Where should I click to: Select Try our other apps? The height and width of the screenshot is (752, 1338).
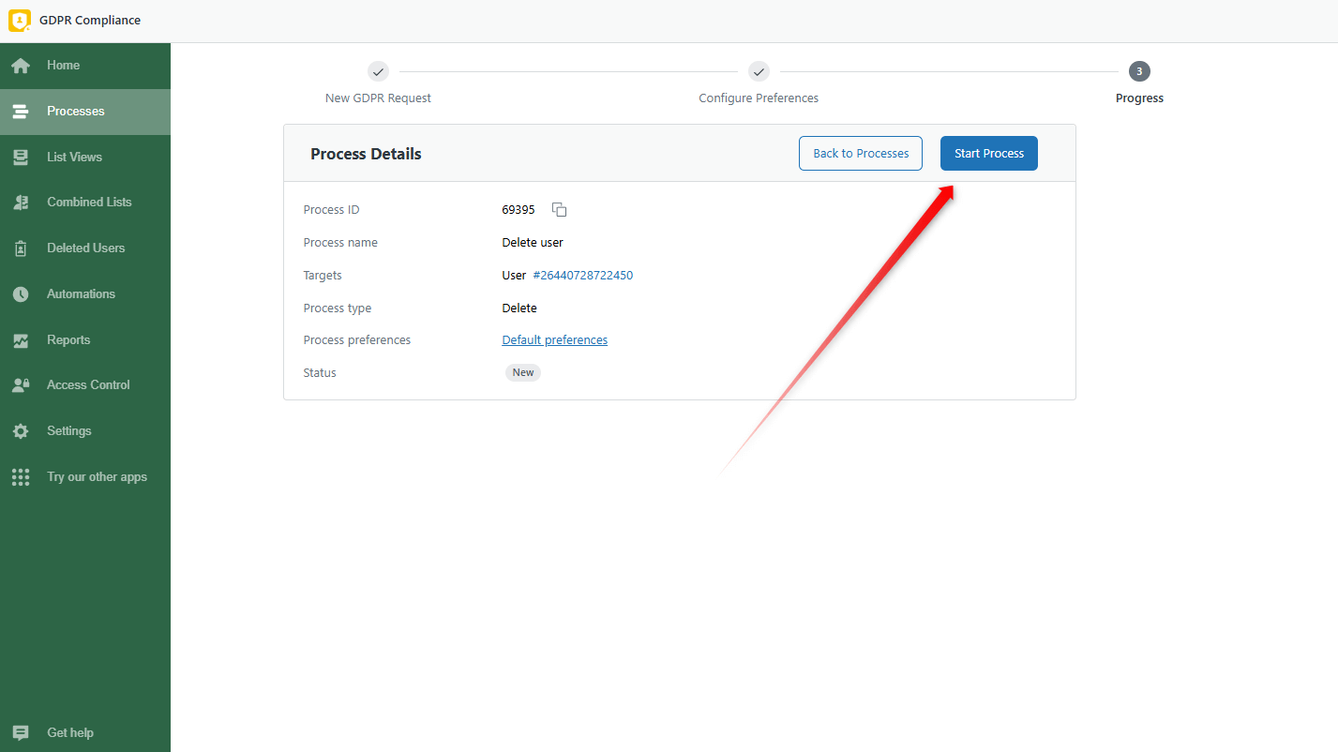pyautogui.click(x=85, y=477)
